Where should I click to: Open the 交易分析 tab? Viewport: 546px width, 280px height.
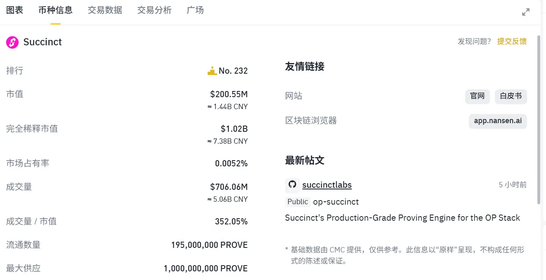coord(155,10)
